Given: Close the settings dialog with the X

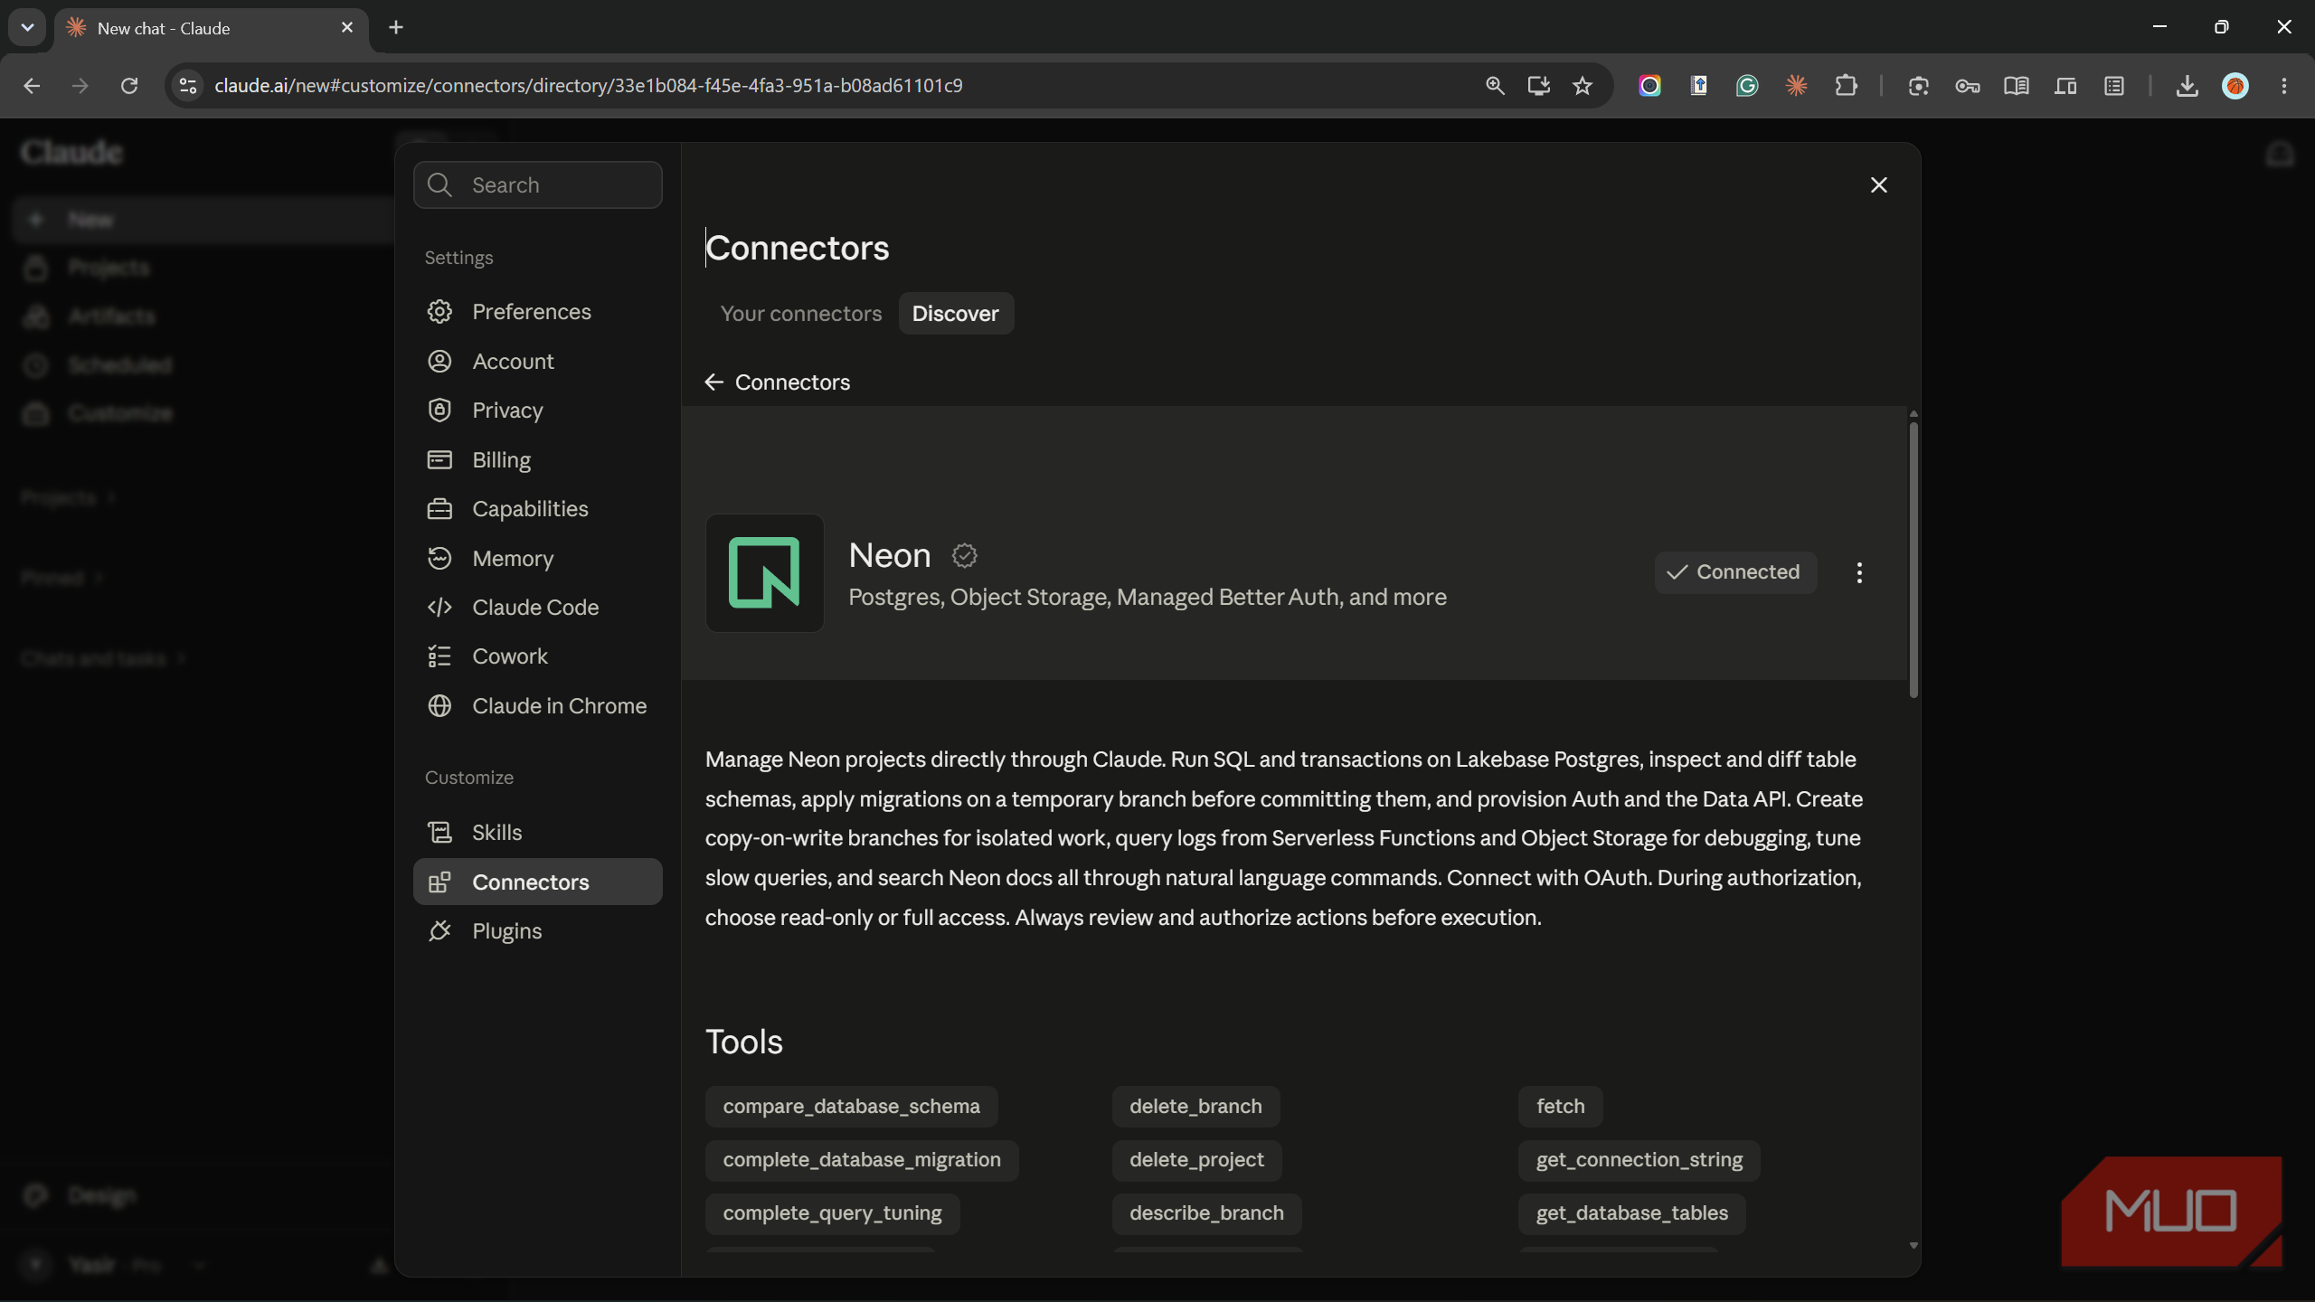Looking at the screenshot, I should [1878, 184].
